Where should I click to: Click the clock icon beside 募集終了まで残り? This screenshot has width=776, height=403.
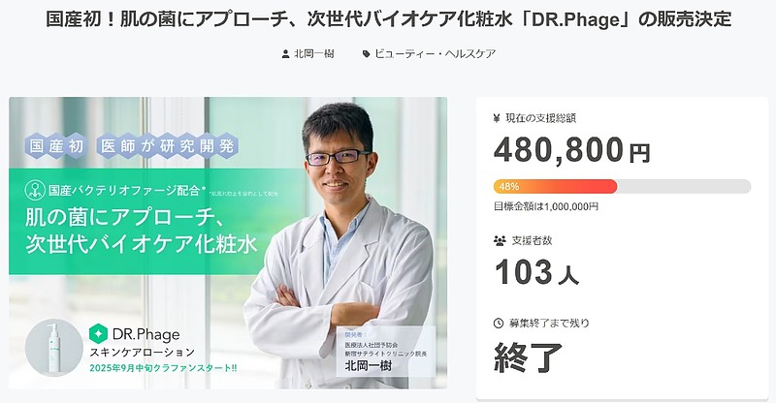499,323
